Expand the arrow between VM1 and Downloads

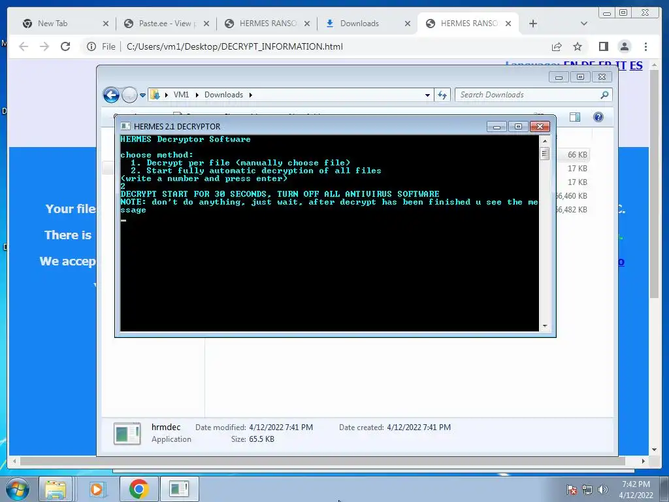click(197, 95)
